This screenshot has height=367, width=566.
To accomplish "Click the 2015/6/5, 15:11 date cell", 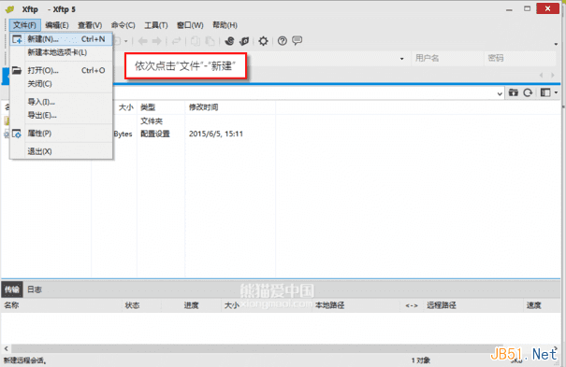I will tap(216, 134).
